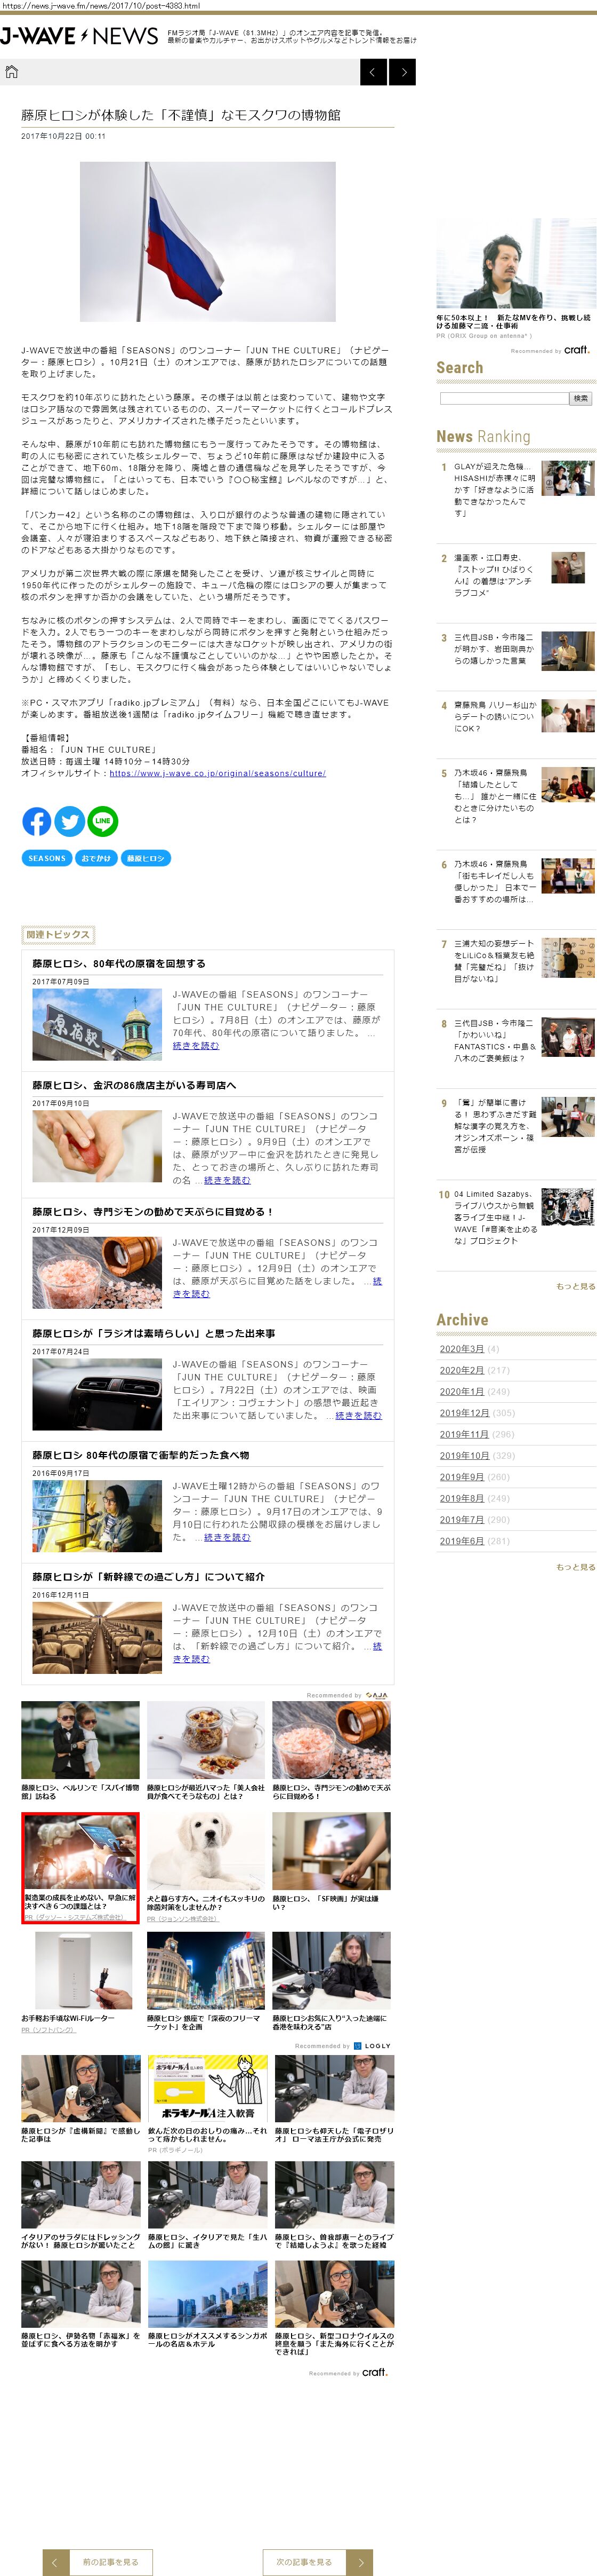This screenshot has width=597, height=2576.
Task: Open the 2019年10月 archive
Action: pyautogui.click(x=464, y=1455)
